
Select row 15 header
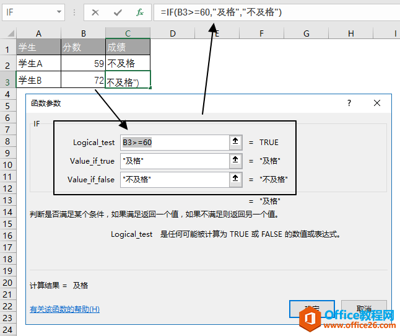(7, 224)
